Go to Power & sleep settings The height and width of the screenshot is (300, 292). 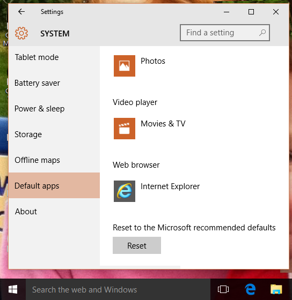54,109
